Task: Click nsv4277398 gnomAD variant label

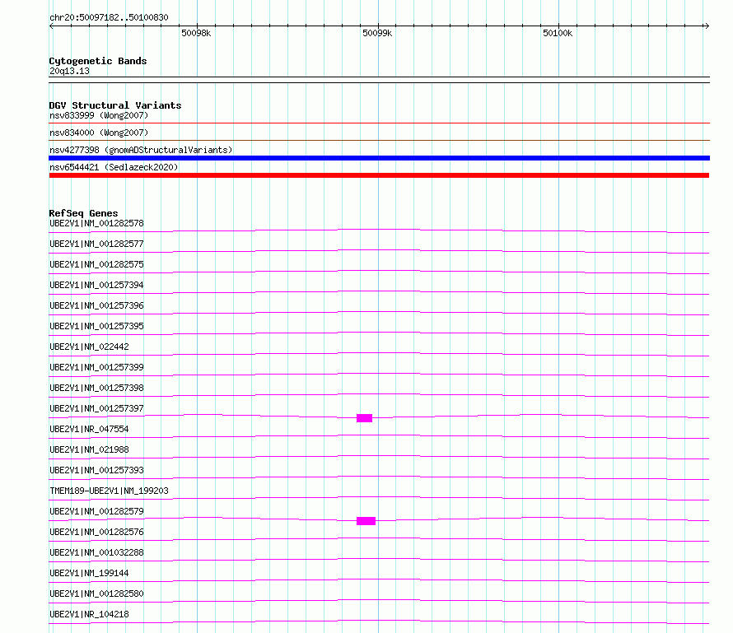Action: point(141,150)
